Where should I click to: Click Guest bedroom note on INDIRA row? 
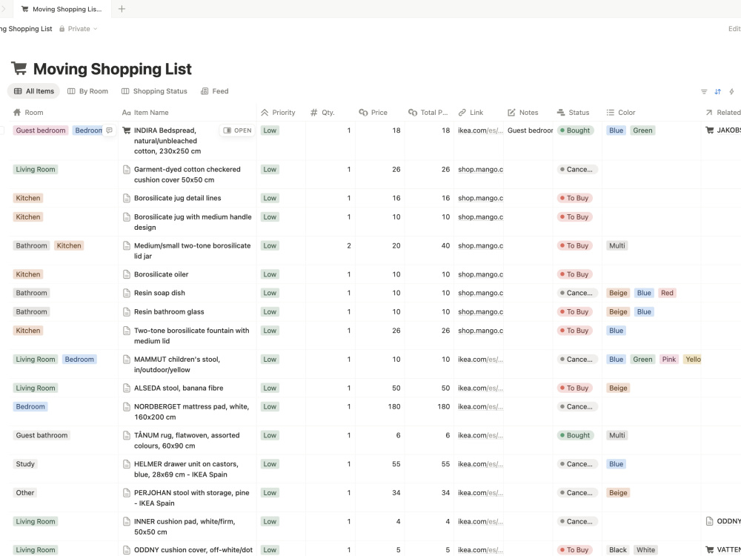[x=530, y=130]
